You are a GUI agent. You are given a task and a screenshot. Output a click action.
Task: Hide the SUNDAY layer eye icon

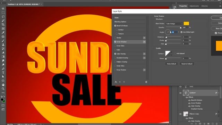pos(180,93)
